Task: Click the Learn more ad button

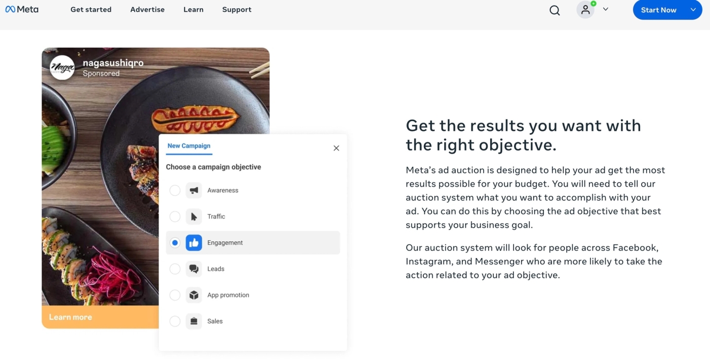Action: pyautogui.click(x=70, y=317)
